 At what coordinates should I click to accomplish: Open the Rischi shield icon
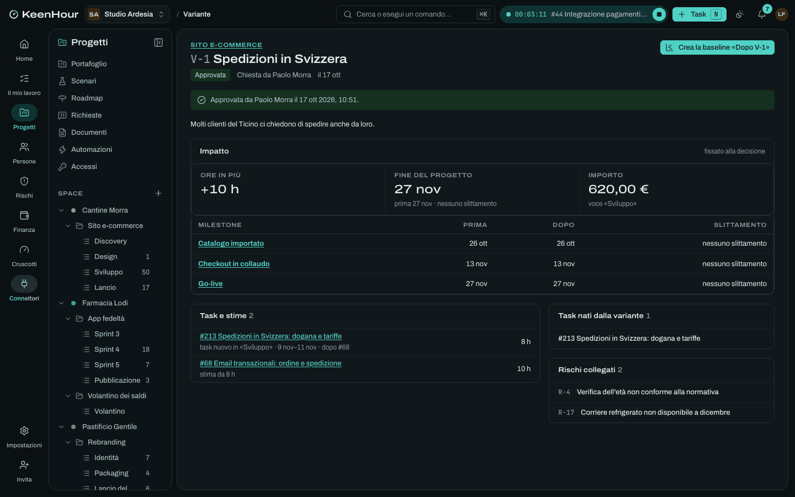click(24, 187)
